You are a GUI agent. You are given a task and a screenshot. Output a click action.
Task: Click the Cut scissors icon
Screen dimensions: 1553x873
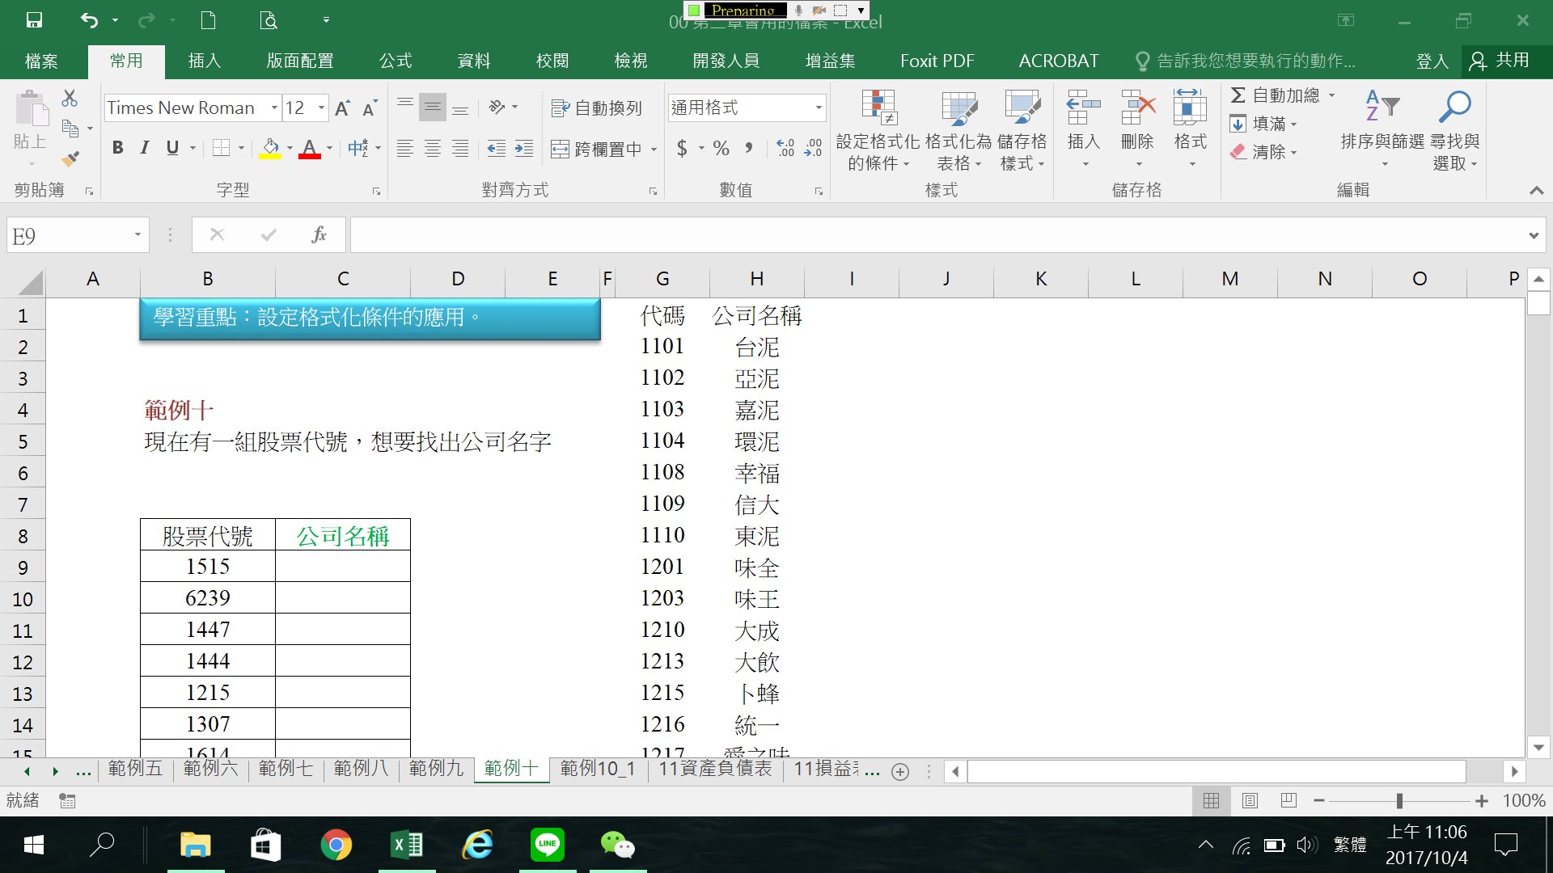click(x=70, y=98)
